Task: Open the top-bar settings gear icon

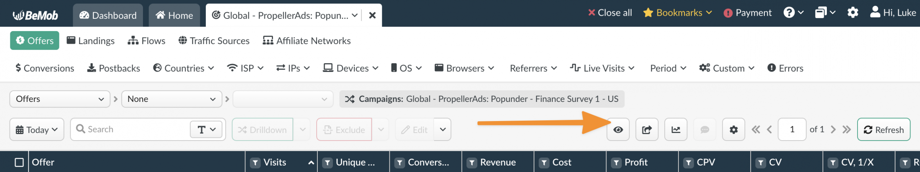Action: [x=853, y=13]
